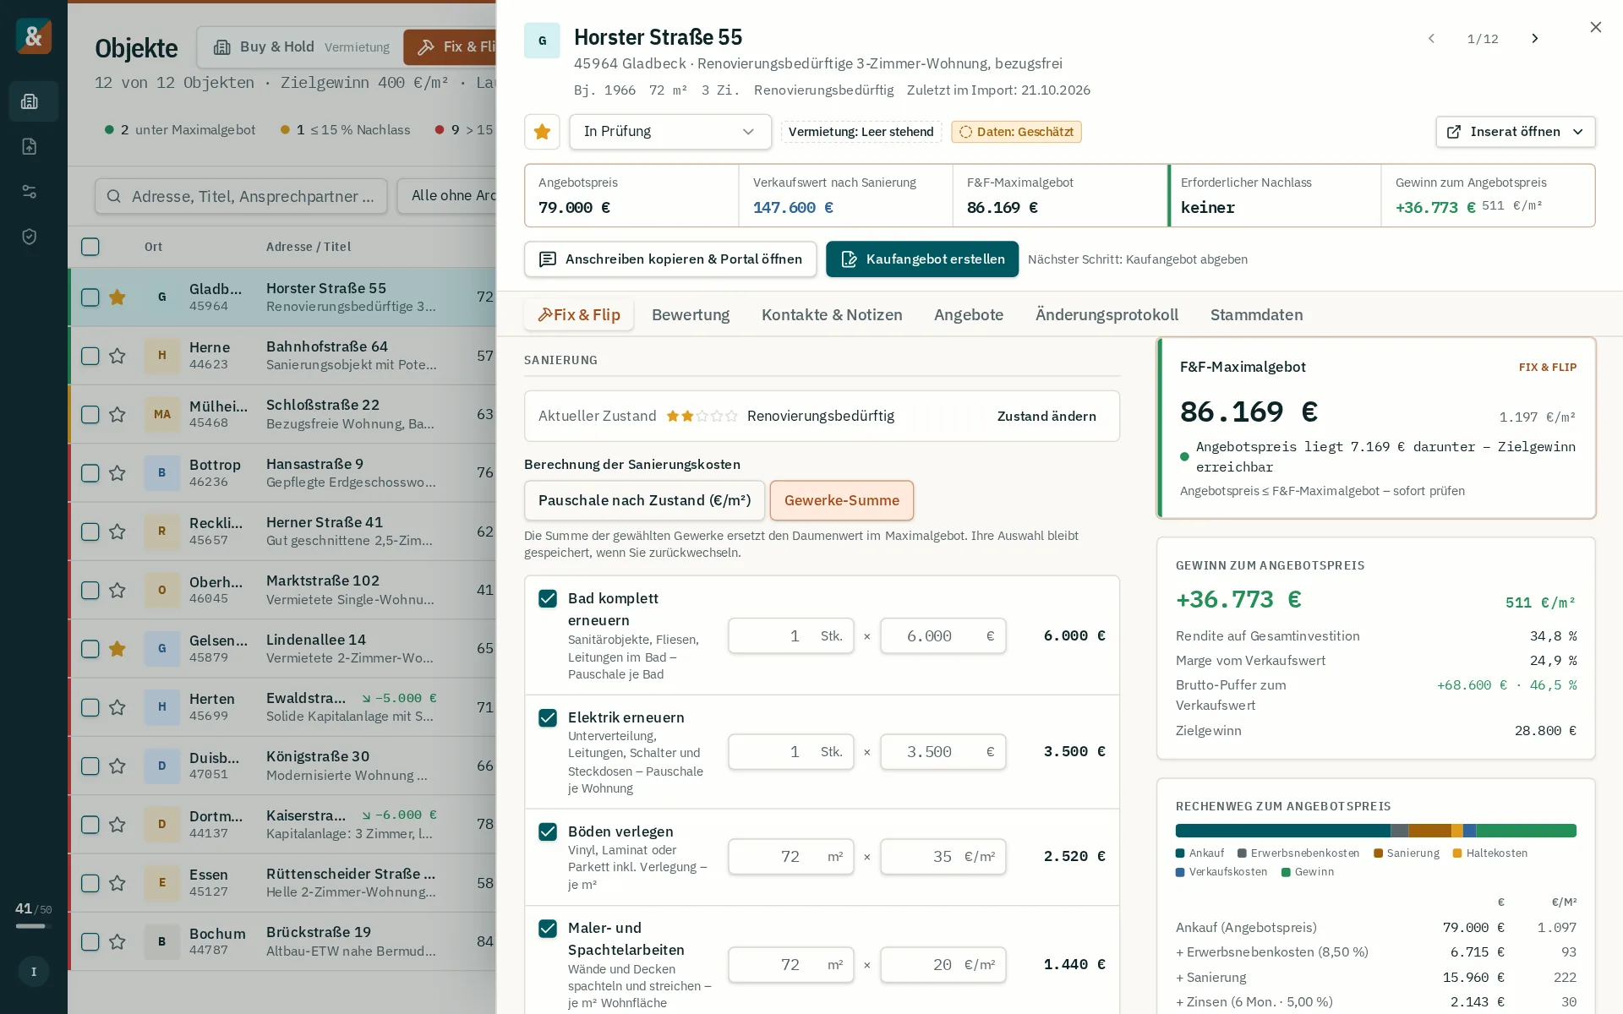Switch to Kontakte & Notizen tab
This screenshot has height=1014, width=1623.
pos(832,315)
